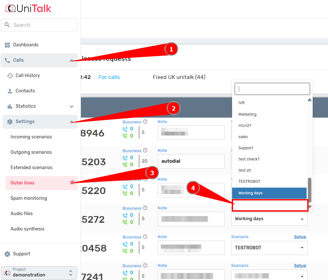The image size is (328, 280).
Task: Click the sidebar Search field
Action: coord(39,25)
